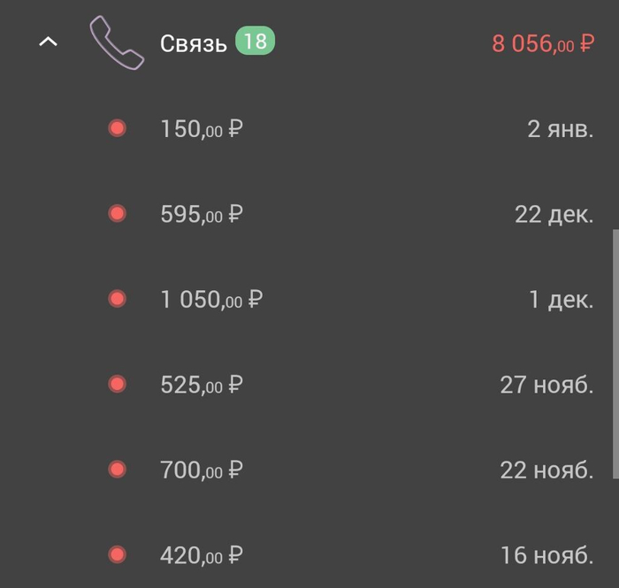Select the 700,00 ₽ transaction entry
The height and width of the screenshot is (588, 619).
click(x=202, y=470)
